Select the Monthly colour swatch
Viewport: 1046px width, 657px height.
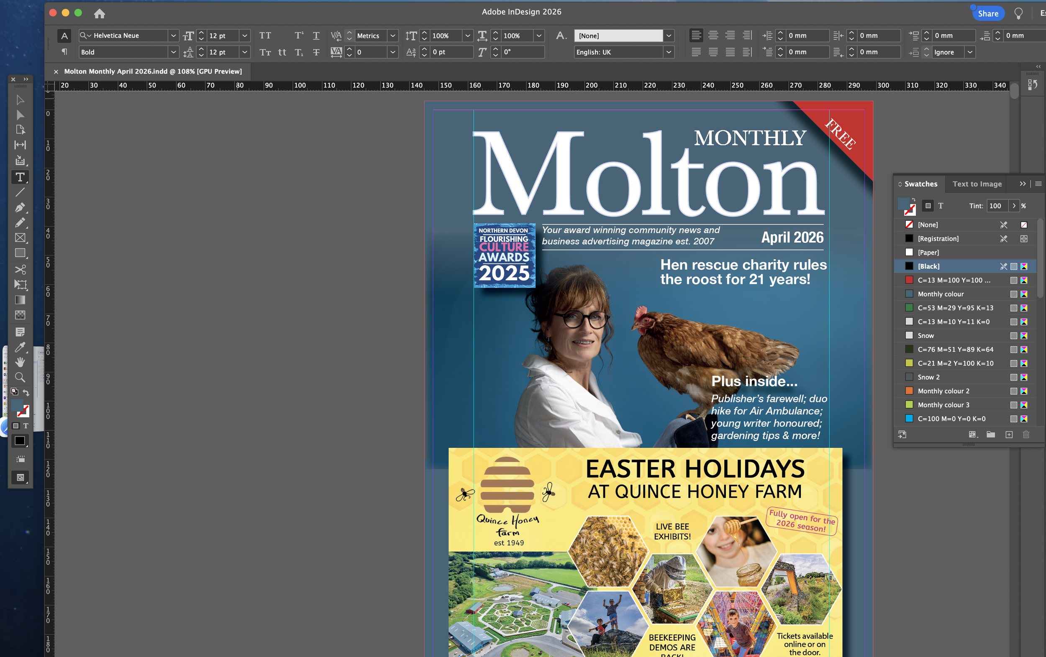940,294
